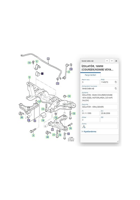
Task: Click the Resim notu field
Action: coord(91,82)
